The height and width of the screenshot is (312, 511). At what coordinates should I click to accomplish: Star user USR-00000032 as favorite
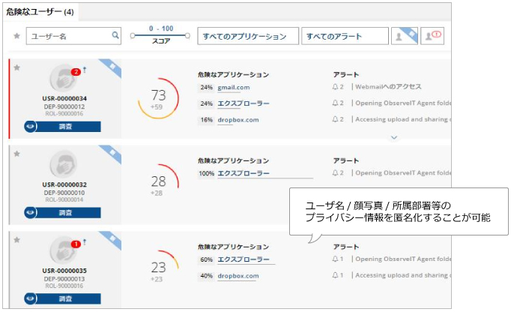(17, 154)
